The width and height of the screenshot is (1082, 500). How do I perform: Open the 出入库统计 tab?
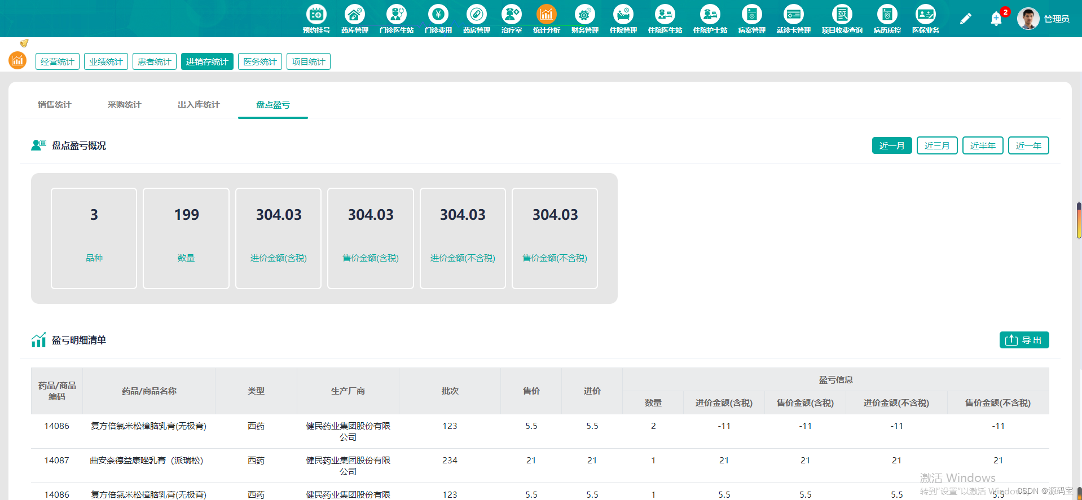click(x=199, y=105)
